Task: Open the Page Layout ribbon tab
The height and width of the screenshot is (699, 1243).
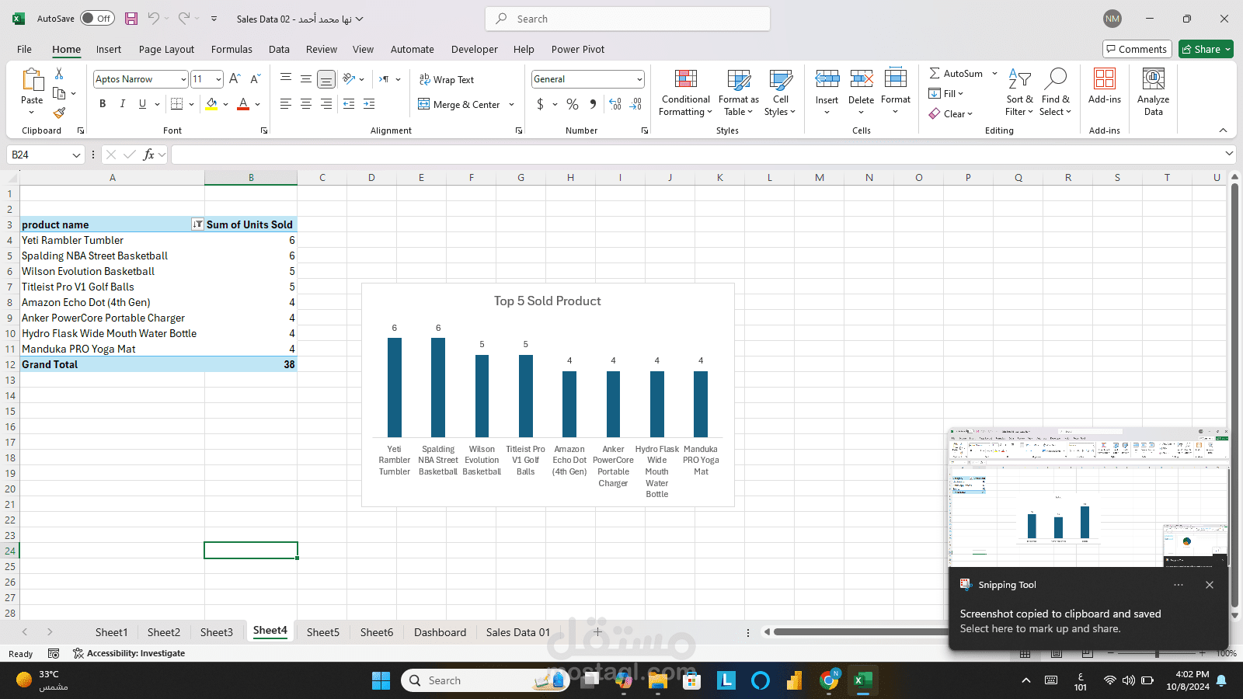Action: 166,49
